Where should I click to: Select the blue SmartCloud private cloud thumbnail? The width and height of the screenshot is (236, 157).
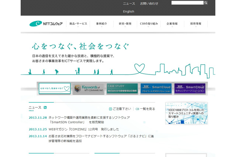point(156,88)
